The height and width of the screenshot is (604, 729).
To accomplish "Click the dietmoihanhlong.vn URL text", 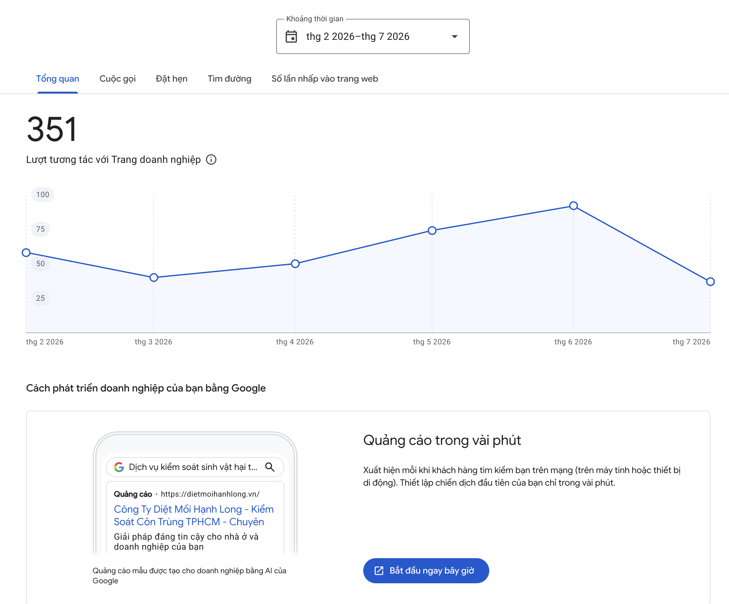I will [x=210, y=494].
